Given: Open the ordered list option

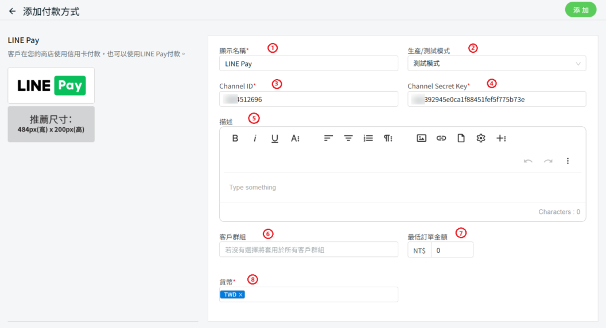Looking at the screenshot, I should (368, 138).
